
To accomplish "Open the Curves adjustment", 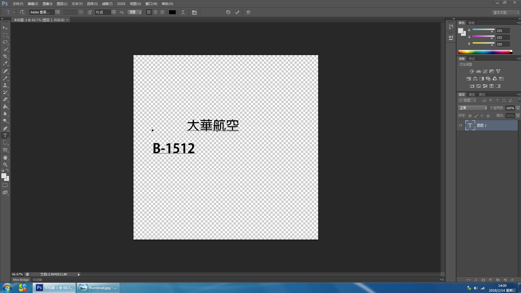I will 485,71.
